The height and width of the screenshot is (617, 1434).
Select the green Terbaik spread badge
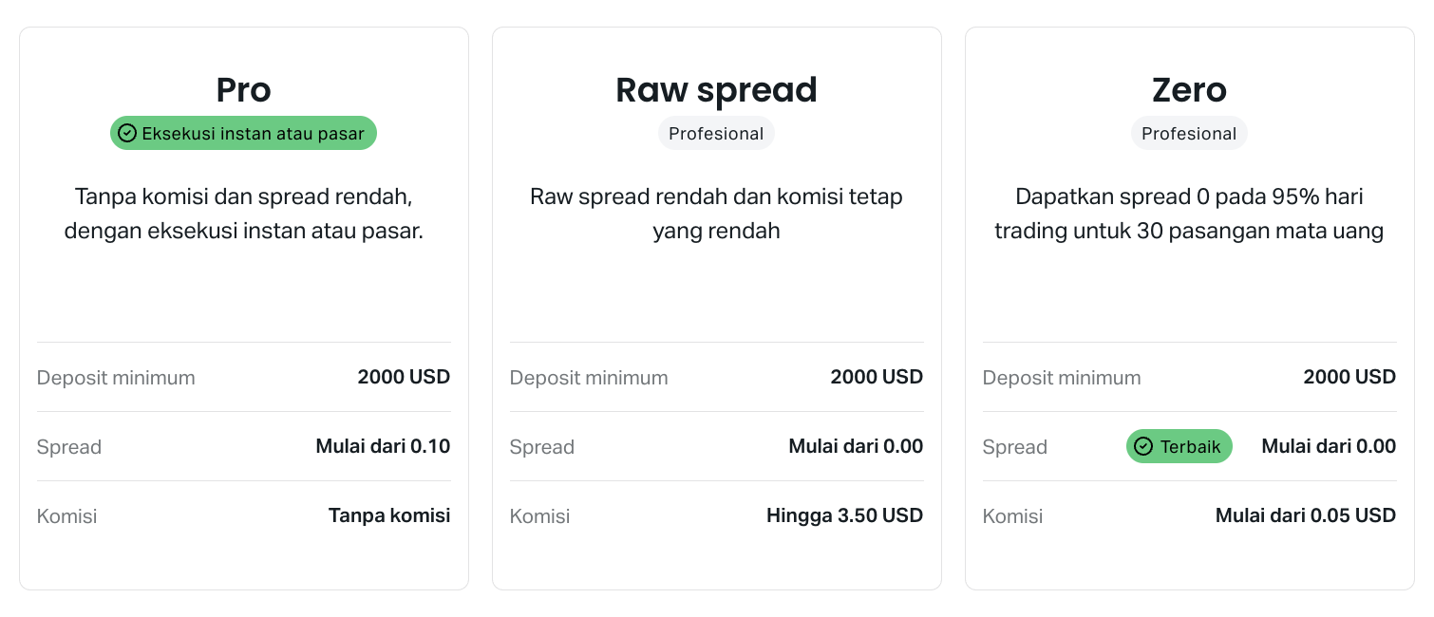pyautogui.click(x=1179, y=446)
